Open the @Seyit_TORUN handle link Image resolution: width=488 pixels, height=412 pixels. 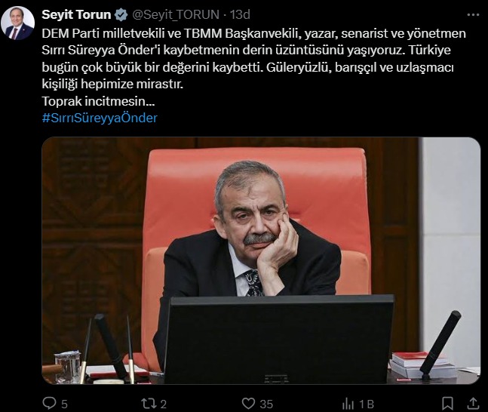pyautogui.click(x=176, y=14)
